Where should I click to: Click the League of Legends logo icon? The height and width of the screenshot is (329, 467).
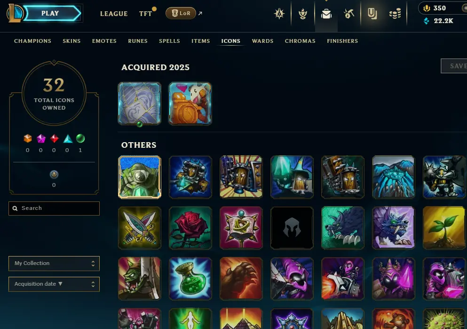click(14, 13)
